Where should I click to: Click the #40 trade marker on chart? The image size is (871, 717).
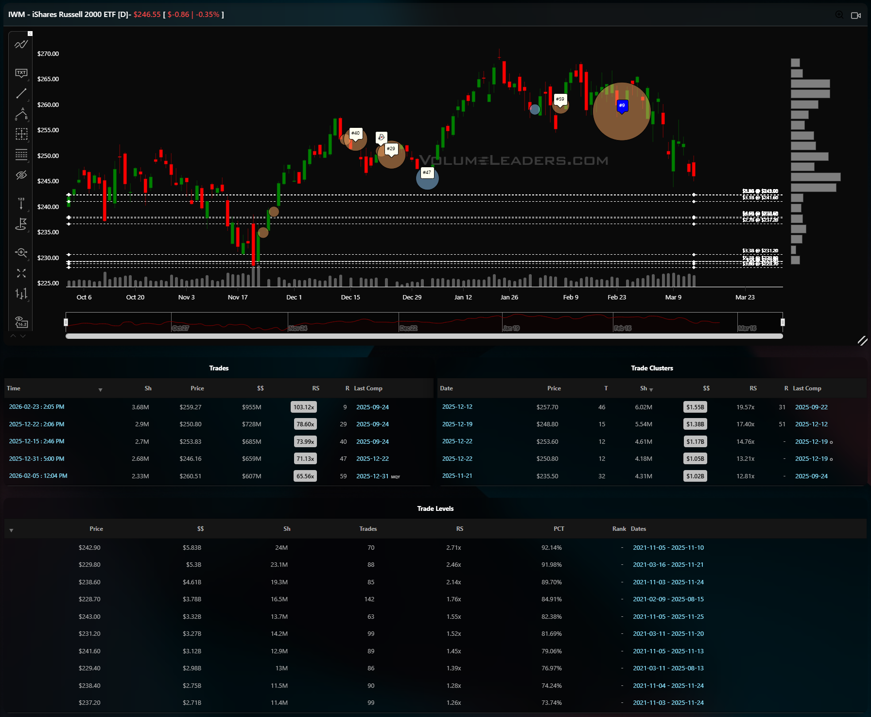coord(356,133)
